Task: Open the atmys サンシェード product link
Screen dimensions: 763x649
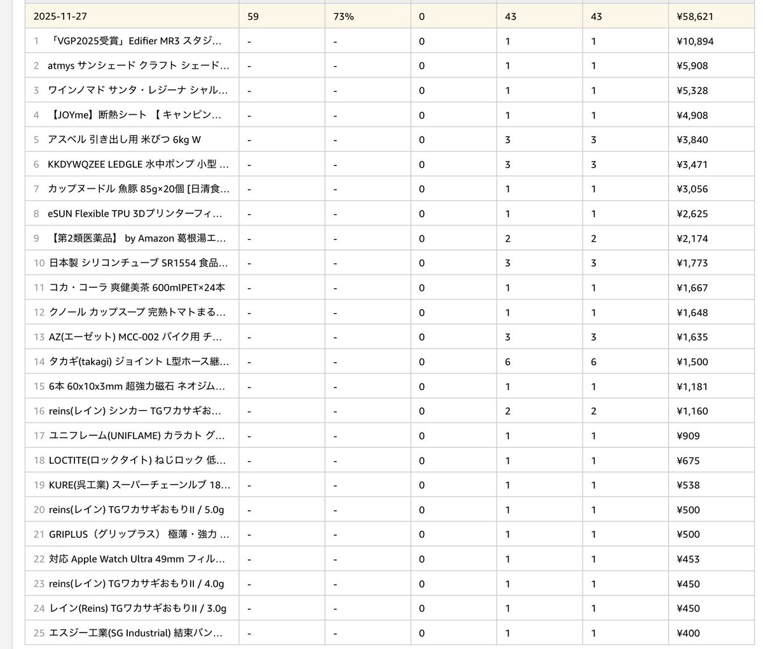Action: pos(138,66)
